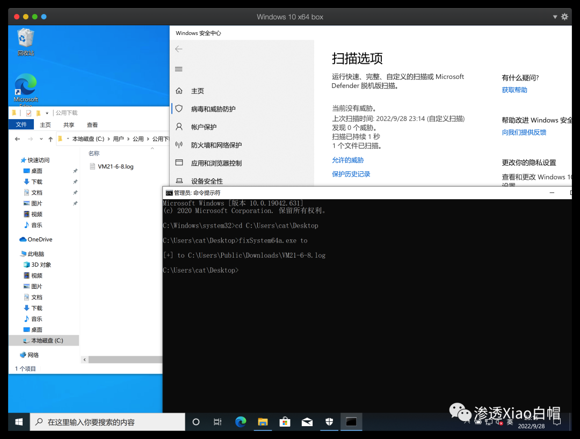Open 应用和浏览器控制 section
Screen dimensions: 580x439
216,163
